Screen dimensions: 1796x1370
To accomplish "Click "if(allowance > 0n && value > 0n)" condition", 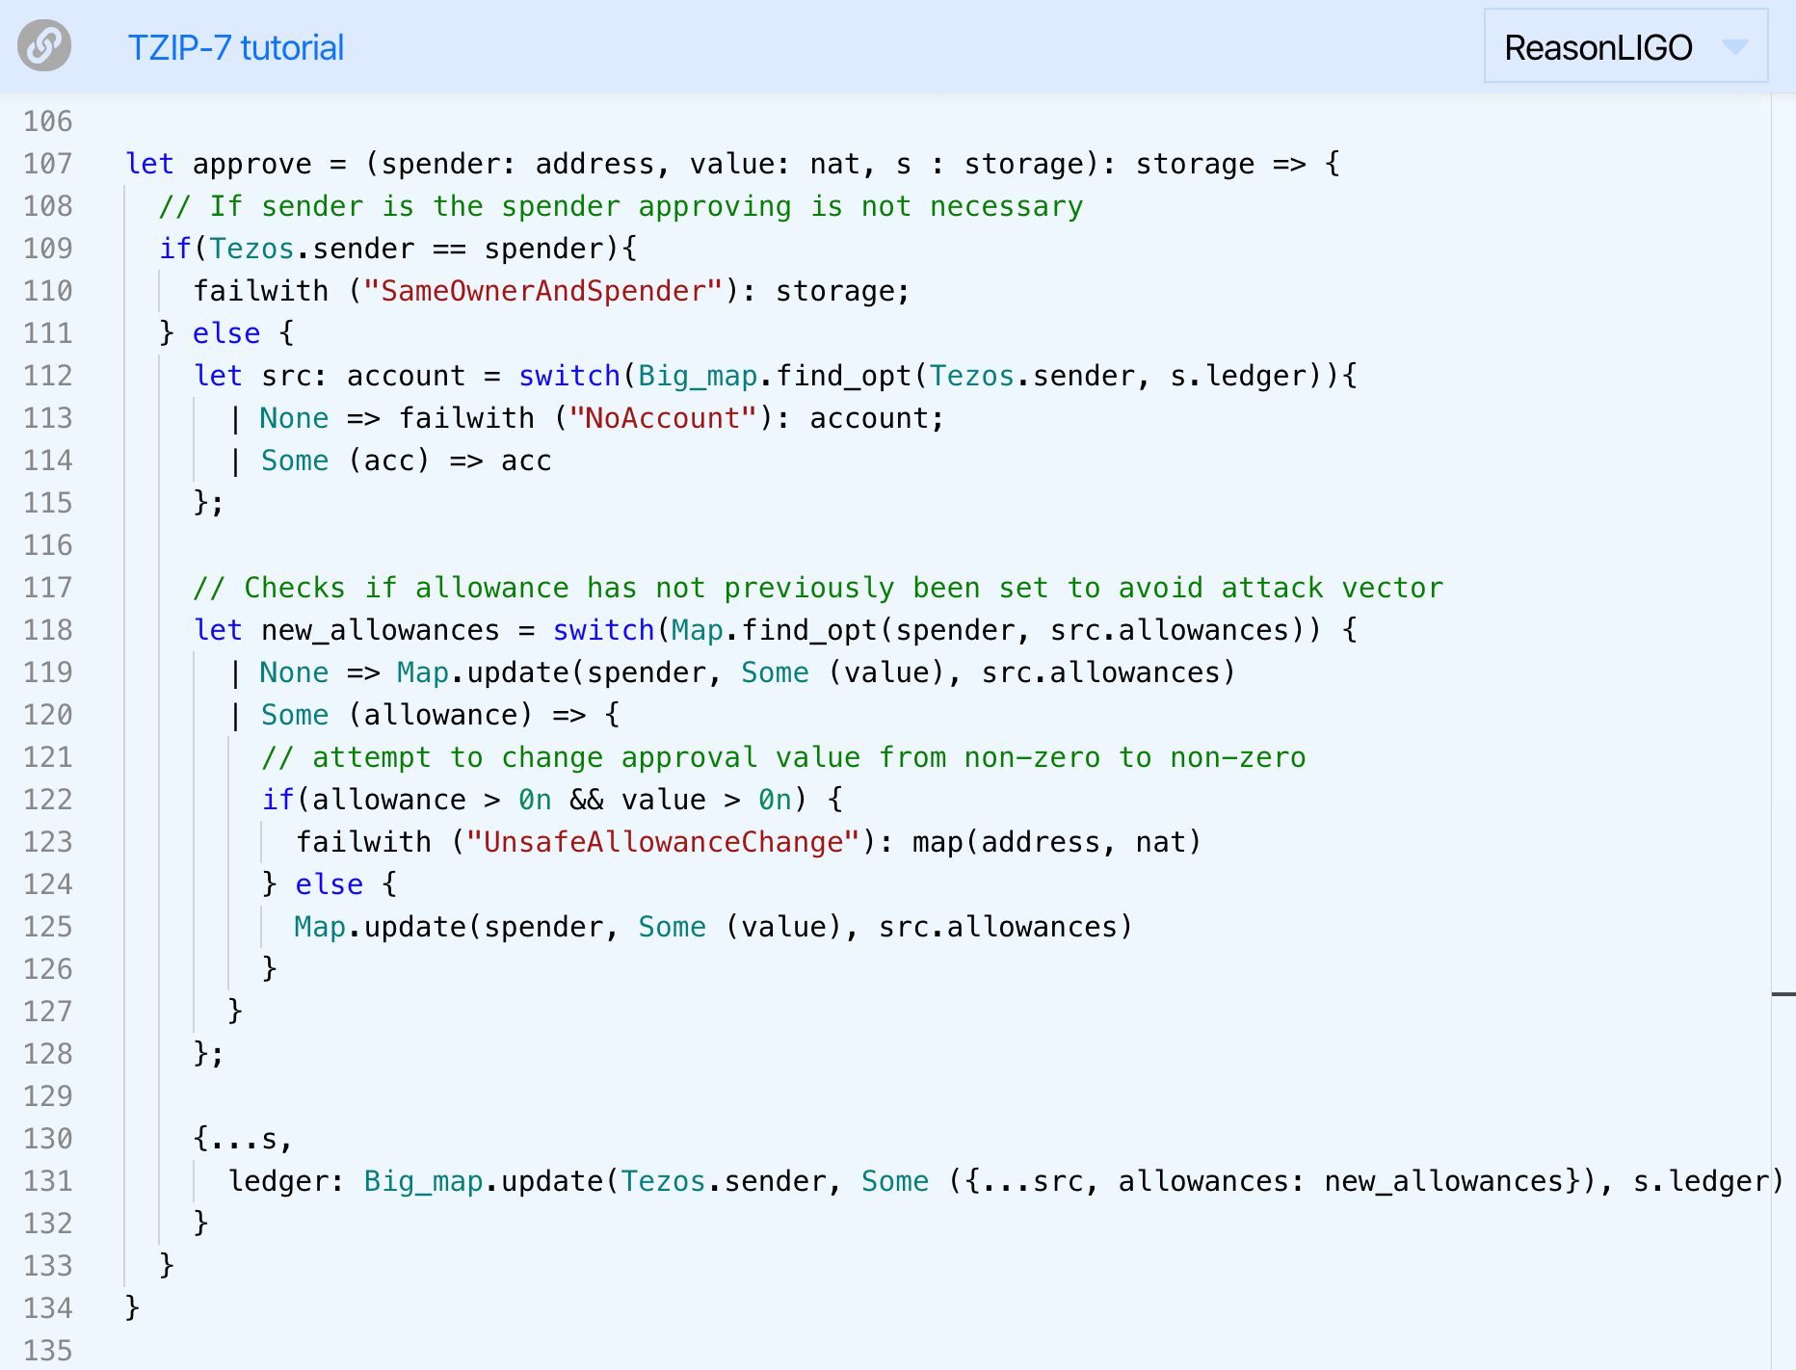I will click(x=536, y=800).
